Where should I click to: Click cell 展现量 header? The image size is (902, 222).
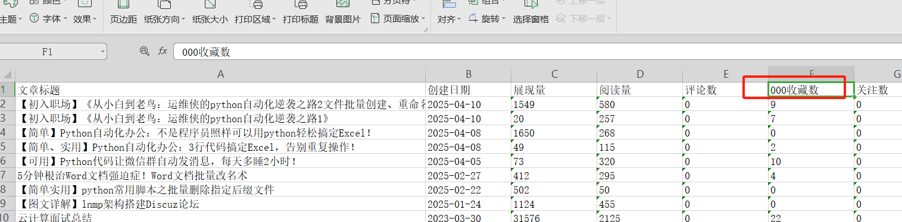point(554,90)
